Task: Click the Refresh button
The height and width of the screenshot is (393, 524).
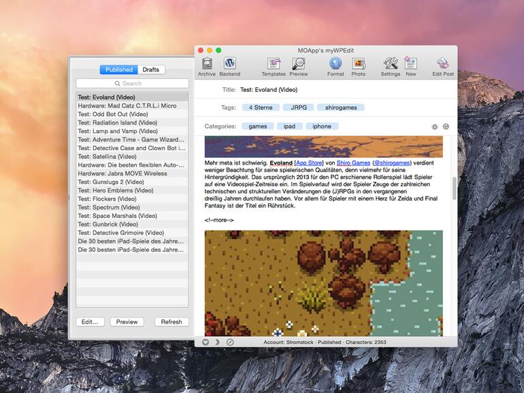Action: tap(171, 322)
